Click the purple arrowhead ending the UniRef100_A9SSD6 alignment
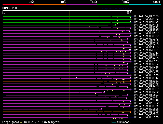Screen dimensions: 163x124 (102, 109)
